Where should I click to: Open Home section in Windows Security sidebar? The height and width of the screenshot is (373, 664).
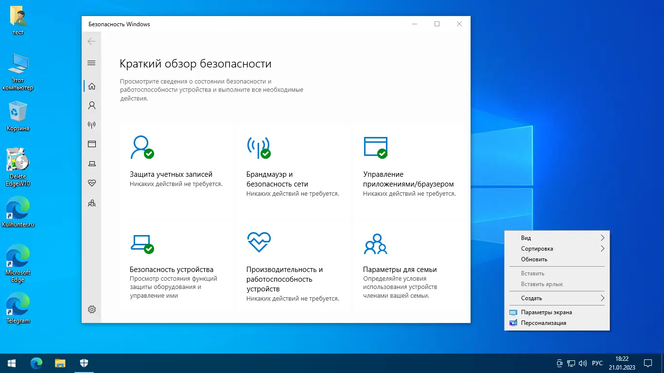91,85
